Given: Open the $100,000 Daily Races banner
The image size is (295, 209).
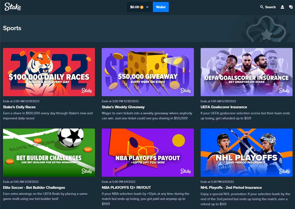Looking at the screenshot, I should coord(49,72).
